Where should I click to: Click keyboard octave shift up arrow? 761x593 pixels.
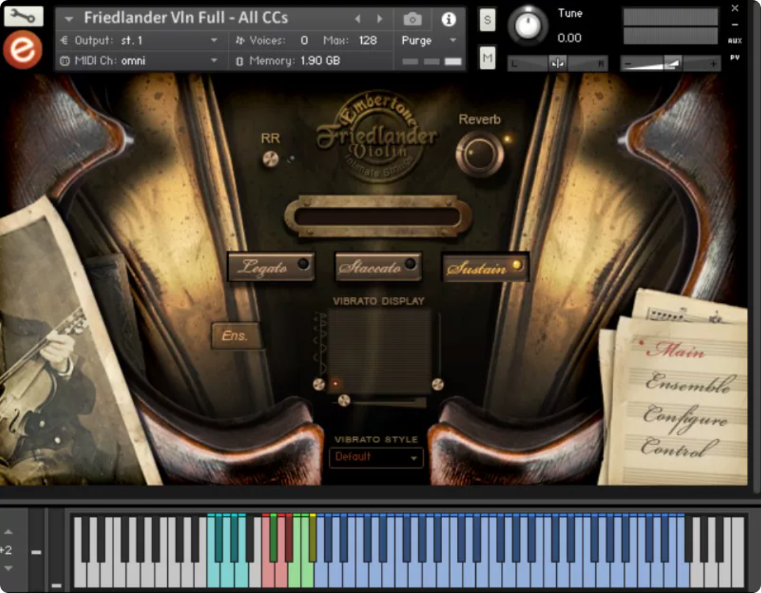(x=8, y=532)
